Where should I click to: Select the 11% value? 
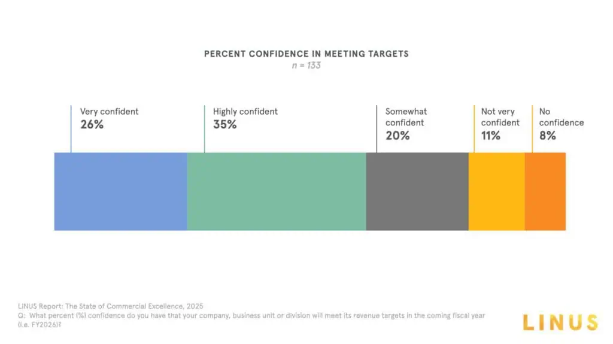(x=490, y=136)
